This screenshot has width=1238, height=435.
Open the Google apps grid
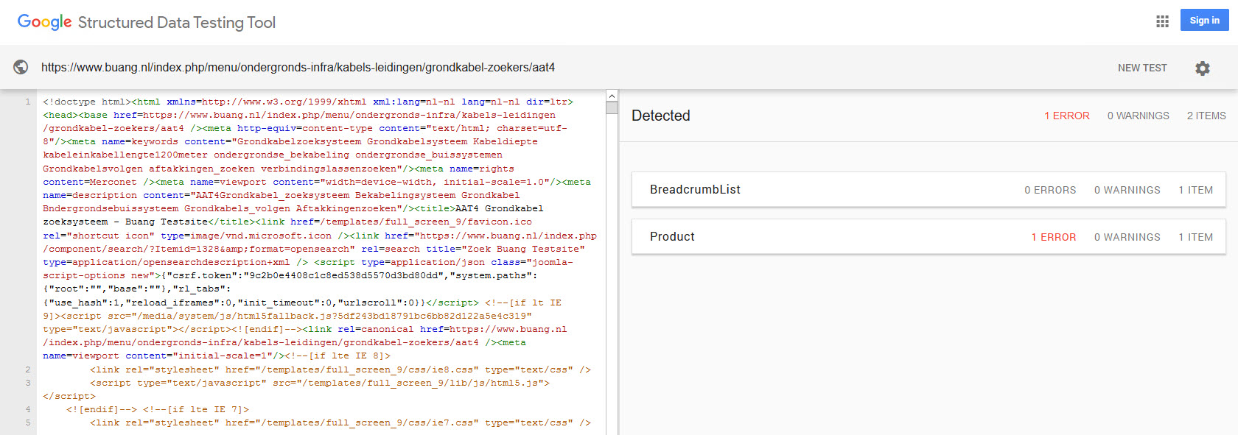1162,21
